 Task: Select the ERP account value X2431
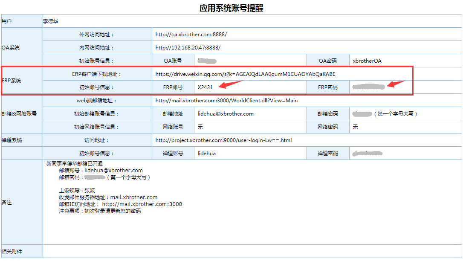[205, 87]
